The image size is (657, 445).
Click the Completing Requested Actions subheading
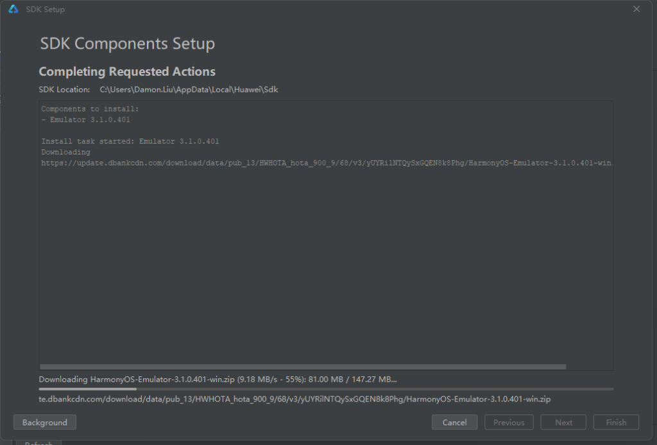(127, 72)
